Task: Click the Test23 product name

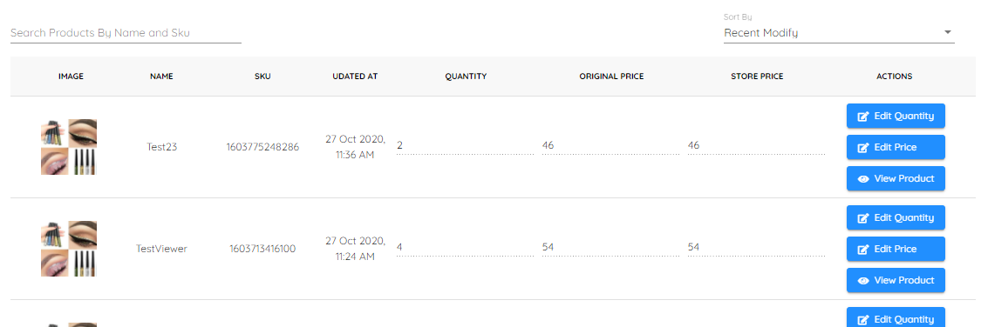Action: [161, 147]
